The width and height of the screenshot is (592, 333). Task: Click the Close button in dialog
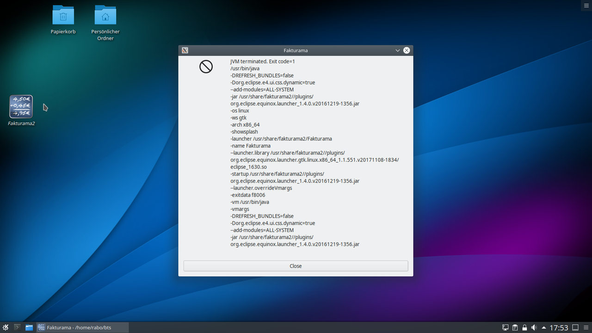point(296,266)
